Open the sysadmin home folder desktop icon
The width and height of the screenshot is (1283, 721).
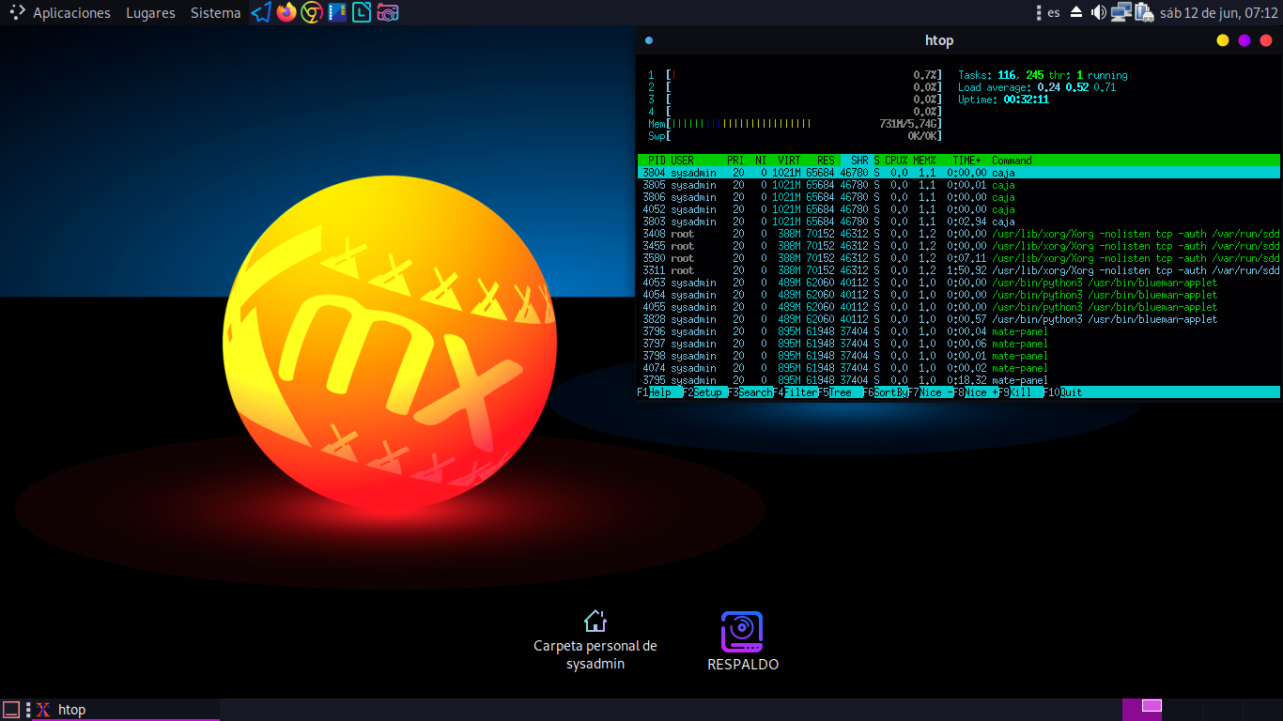pyautogui.click(x=595, y=621)
